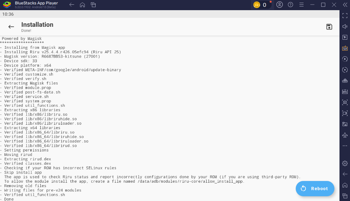Image resolution: width=350 pixels, height=201 pixels.
Task: Click the "Removing old files" line
Action: tap(23, 186)
